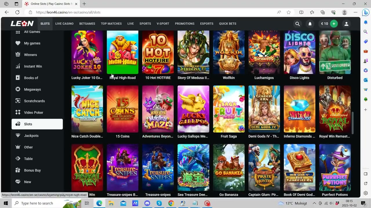The height and width of the screenshot is (208, 371).
Task: Click the Story Of Medusa II title
Action: pos(193,78)
